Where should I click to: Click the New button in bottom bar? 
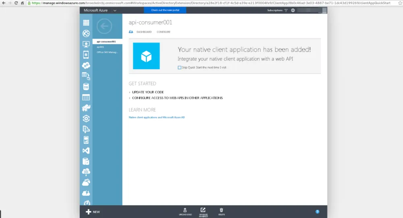(93, 212)
